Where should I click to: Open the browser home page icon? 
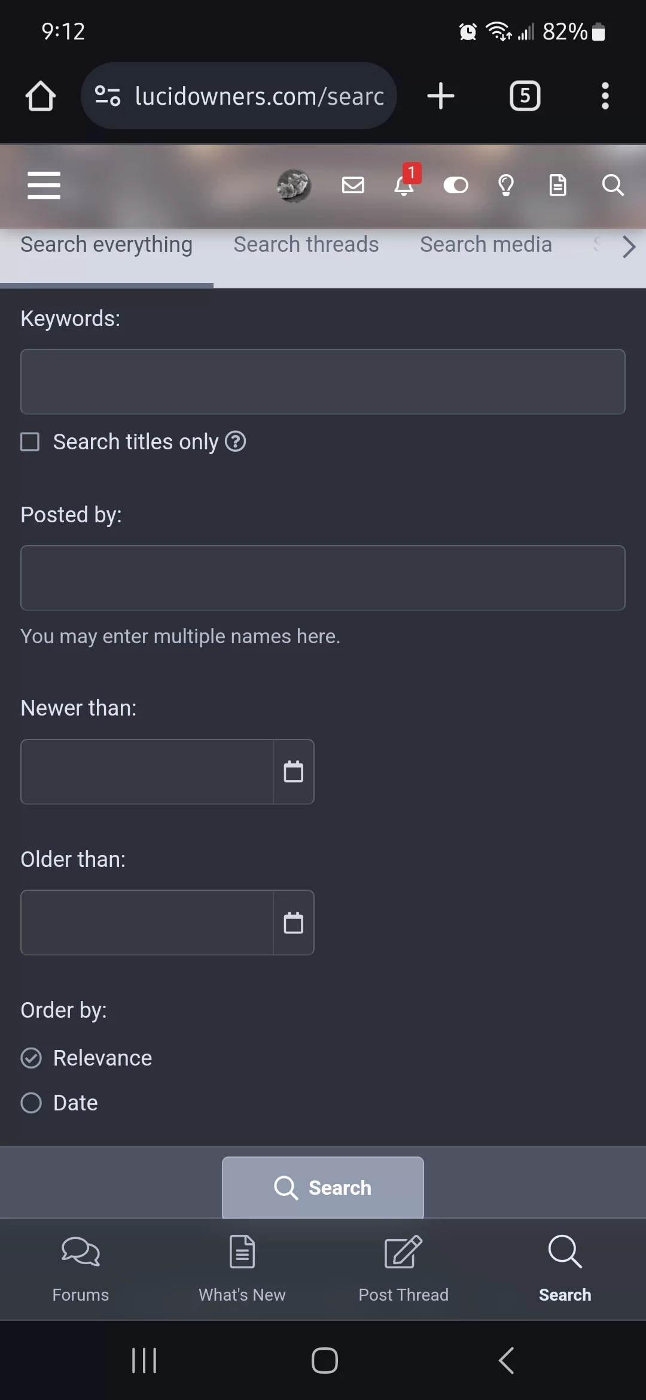click(41, 96)
